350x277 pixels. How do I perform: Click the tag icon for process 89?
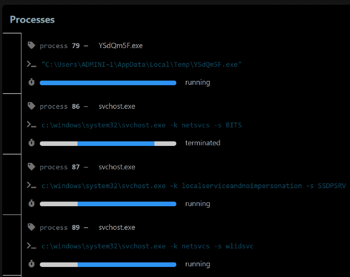click(x=31, y=226)
